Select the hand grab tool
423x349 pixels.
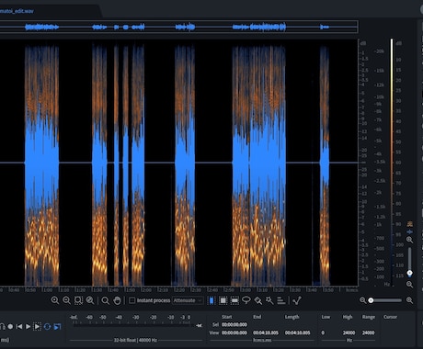coord(117,300)
